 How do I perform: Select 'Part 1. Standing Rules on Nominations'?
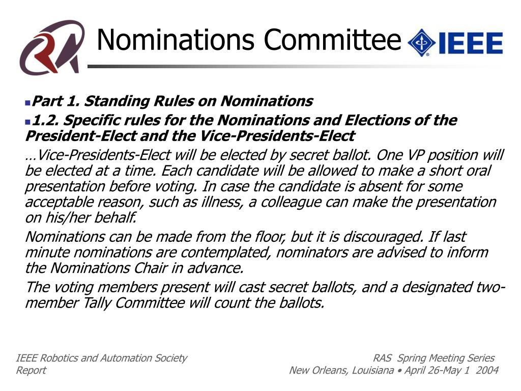point(172,101)
